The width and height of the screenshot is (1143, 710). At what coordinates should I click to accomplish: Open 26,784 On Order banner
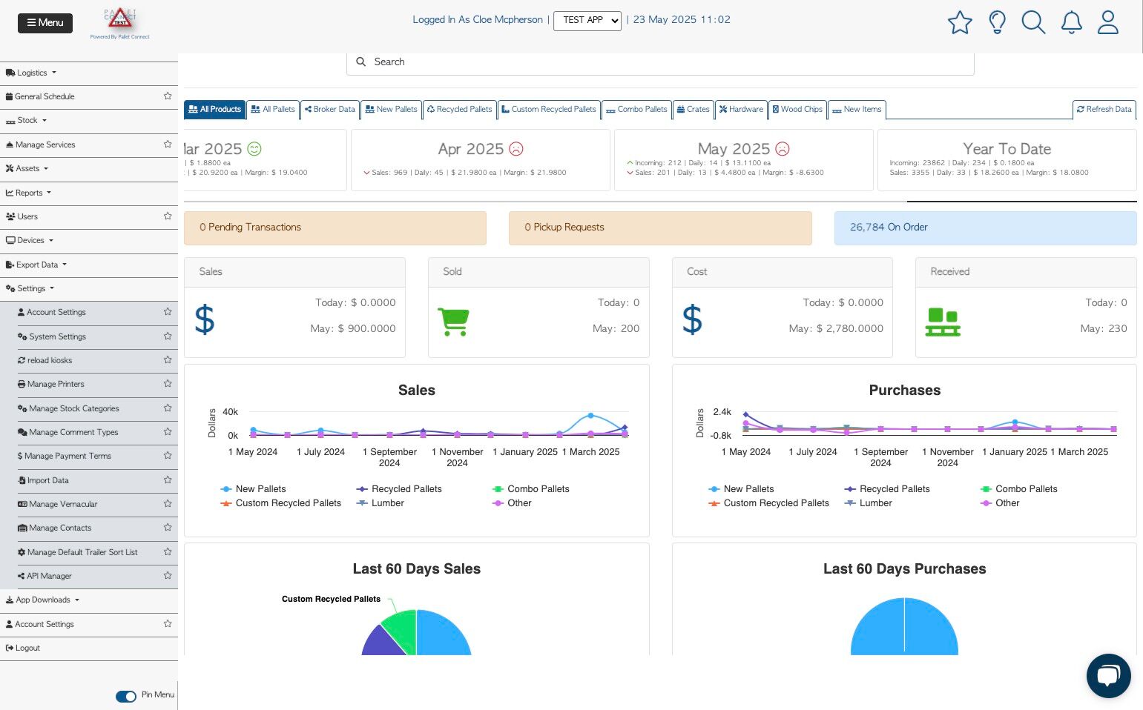985,228
